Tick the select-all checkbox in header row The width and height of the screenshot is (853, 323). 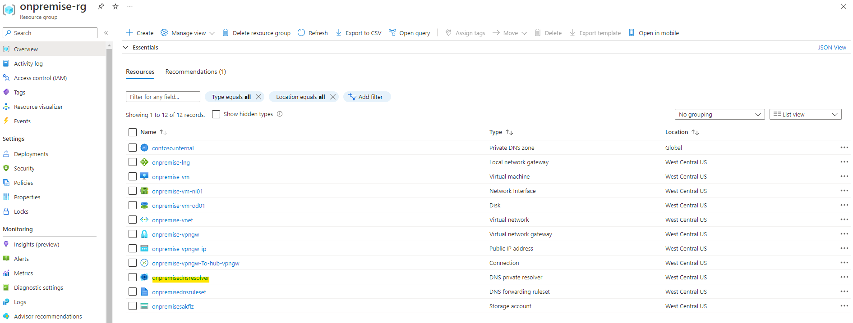[x=133, y=132]
